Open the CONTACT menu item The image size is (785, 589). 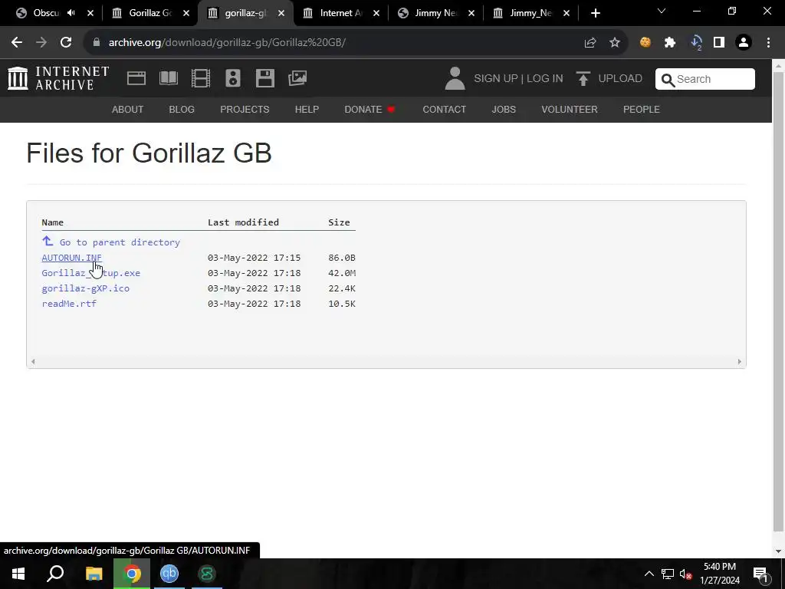[444, 109]
